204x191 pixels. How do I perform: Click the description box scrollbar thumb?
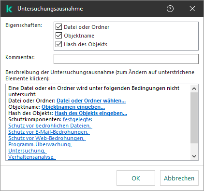[x=194, y=118]
